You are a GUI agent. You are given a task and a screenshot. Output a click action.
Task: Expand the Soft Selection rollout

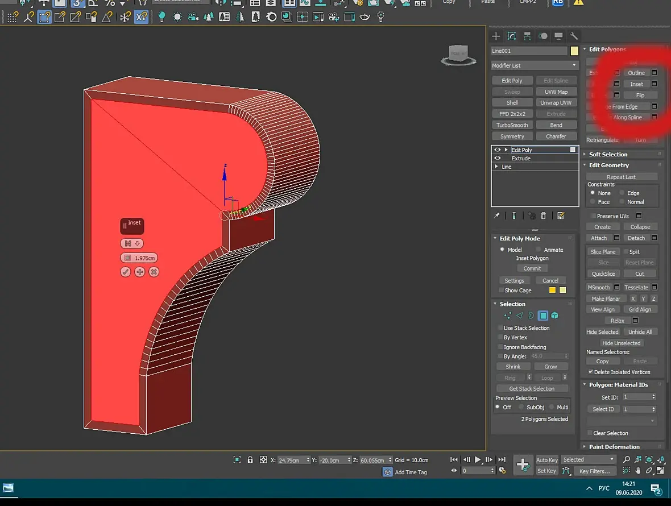click(608, 154)
